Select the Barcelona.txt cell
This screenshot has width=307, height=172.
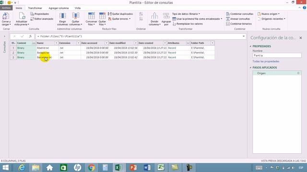pyautogui.click(x=47, y=57)
